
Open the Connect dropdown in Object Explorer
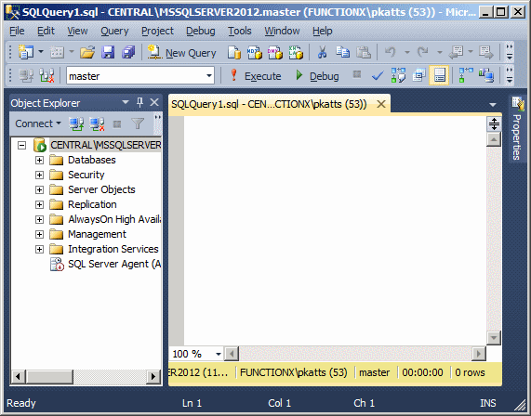click(x=38, y=123)
